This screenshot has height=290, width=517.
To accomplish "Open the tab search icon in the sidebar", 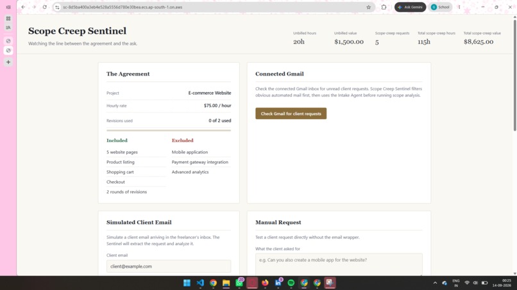I will tap(8, 28).
